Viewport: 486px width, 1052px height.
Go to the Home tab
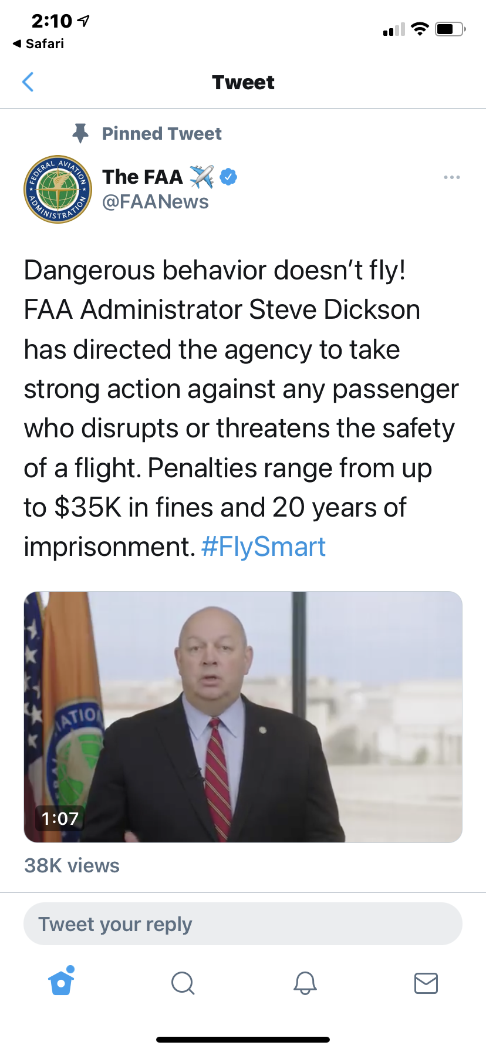62,982
